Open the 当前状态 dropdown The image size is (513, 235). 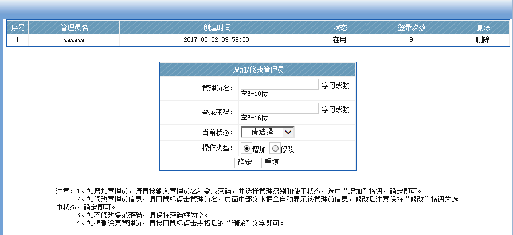[267, 132]
